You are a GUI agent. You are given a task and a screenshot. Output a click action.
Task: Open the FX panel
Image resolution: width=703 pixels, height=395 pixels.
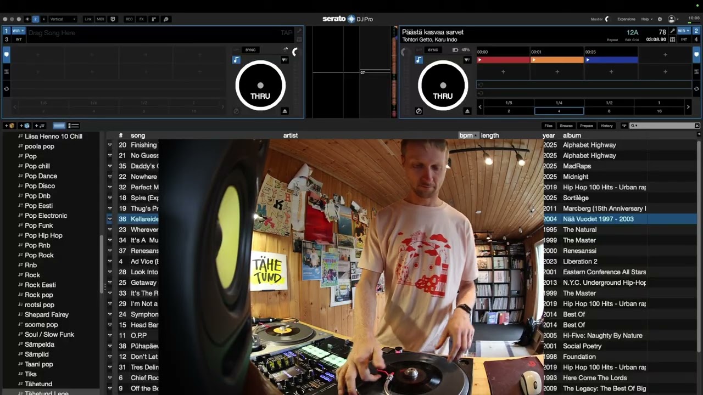pyautogui.click(x=141, y=19)
